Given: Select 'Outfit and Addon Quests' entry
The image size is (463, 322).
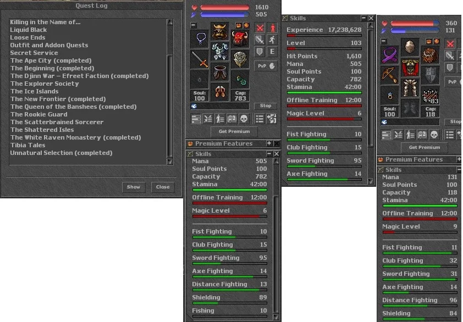Looking at the screenshot, I should 49,45.
